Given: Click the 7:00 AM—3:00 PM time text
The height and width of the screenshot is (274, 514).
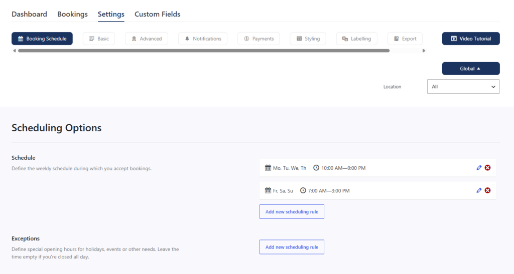Looking at the screenshot, I should pos(329,191).
